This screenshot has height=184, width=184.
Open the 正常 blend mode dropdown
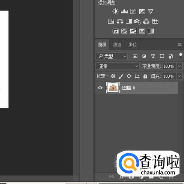pyautogui.click(x=118, y=66)
